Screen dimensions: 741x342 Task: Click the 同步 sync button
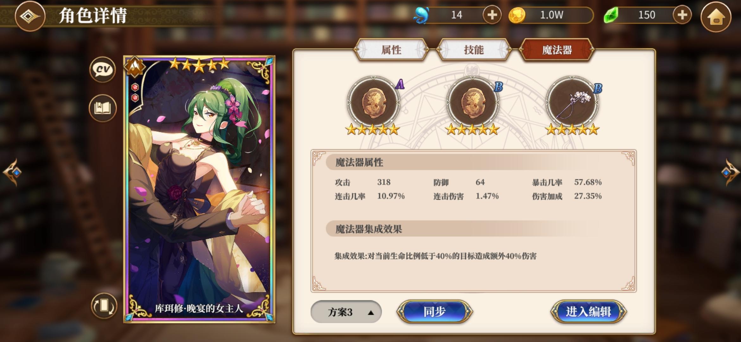(x=434, y=312)
